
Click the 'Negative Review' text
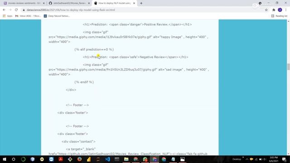pos(152,57)
